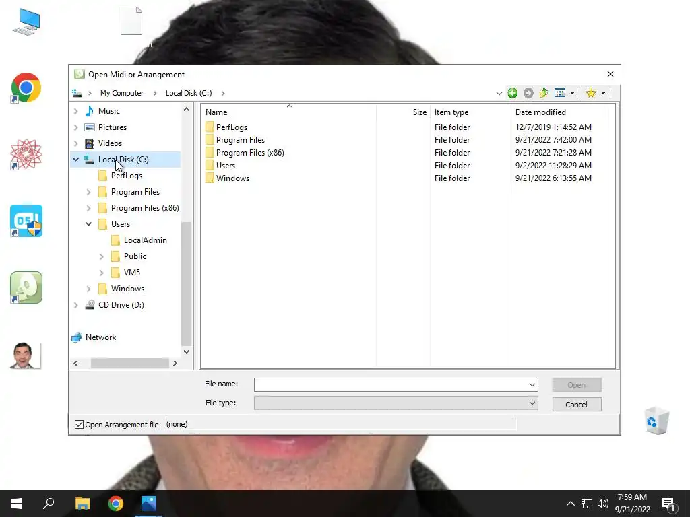Expand the address path history dropdown
Image resolution: width=690 pixels, height=517 pixels.
pos(499,93)
